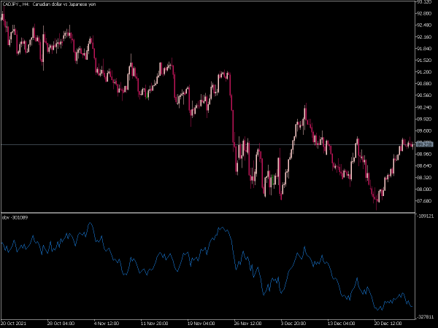This screenshot has width=438, height=328.
Task: Click the horizontal current price line
Action: 146,145
